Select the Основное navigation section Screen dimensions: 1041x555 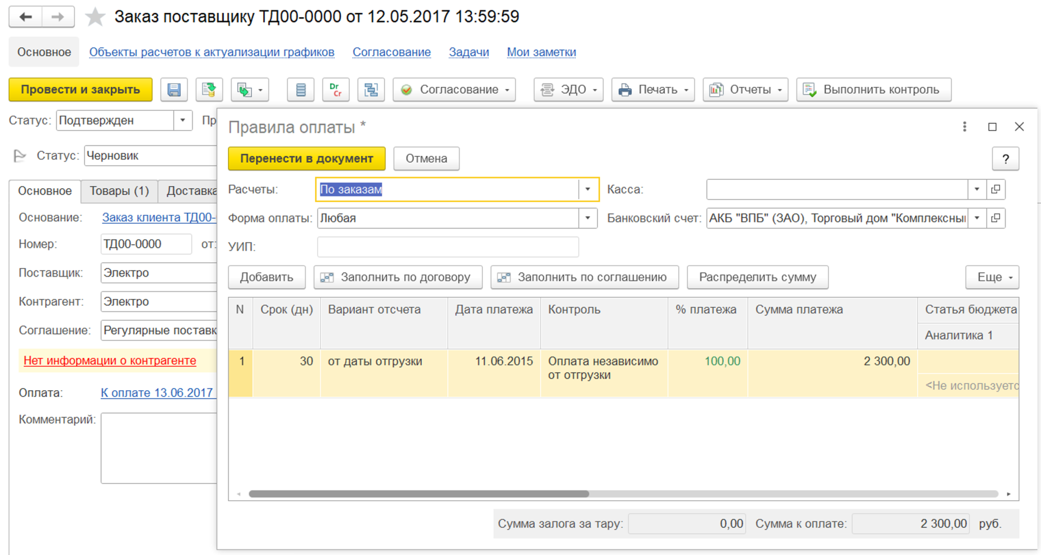(x=44, y=52)
